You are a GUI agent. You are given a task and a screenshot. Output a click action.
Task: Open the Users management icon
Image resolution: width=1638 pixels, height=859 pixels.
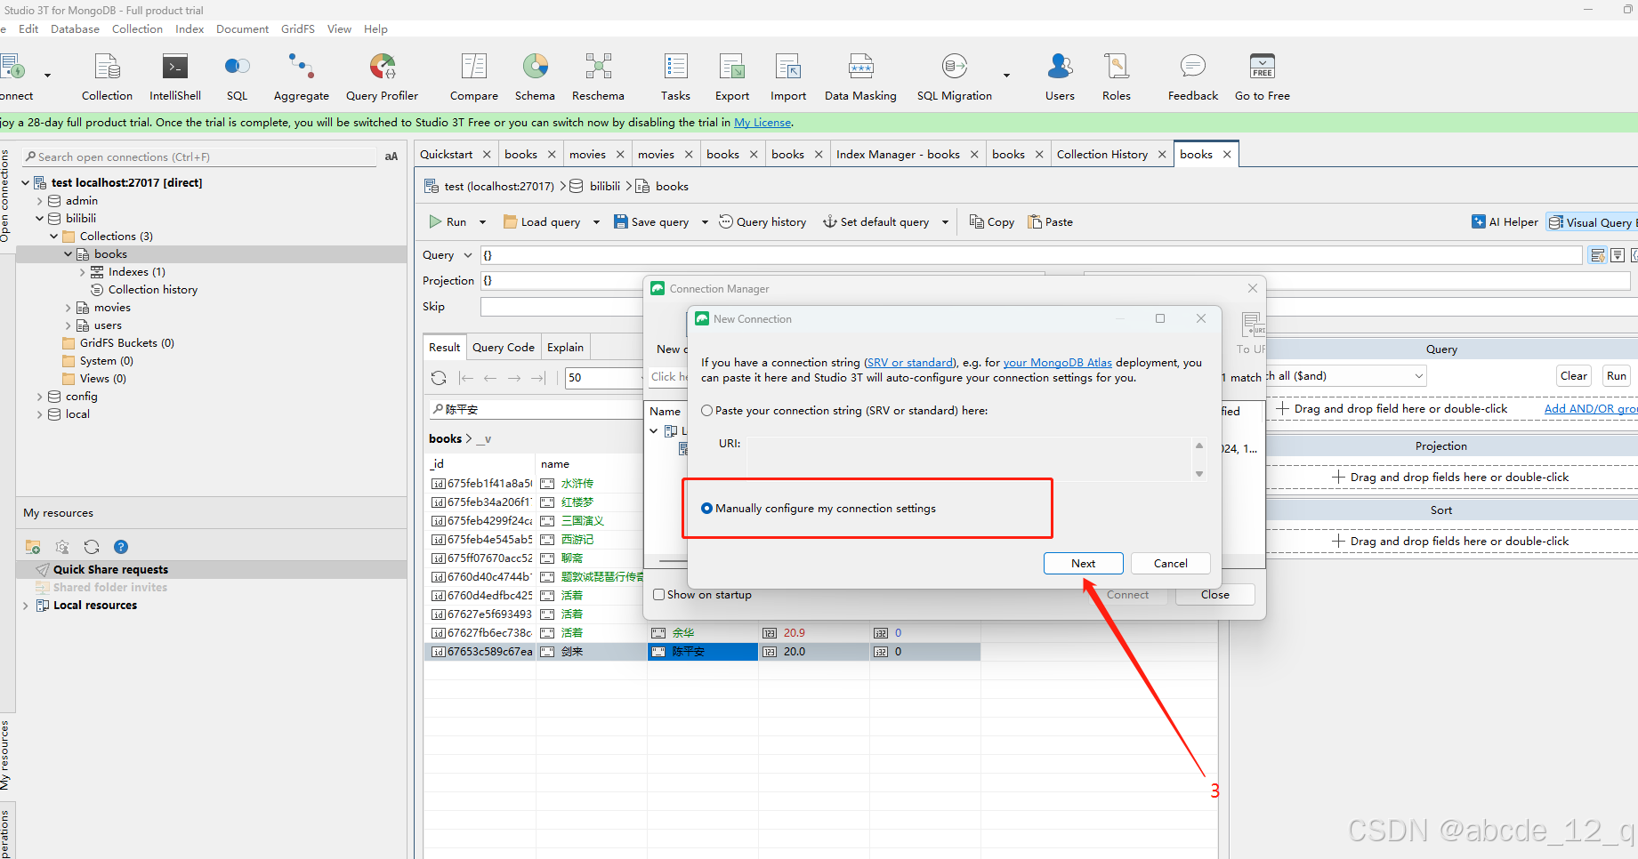(1060, 76)
